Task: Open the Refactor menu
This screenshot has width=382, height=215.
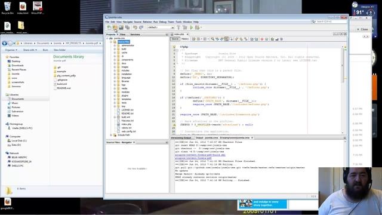Action: click(147, 22)
